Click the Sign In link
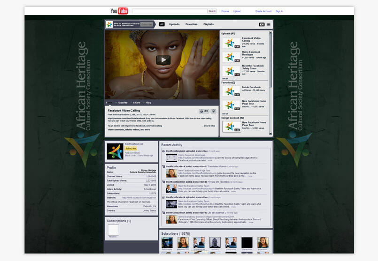378x261 pixels. (279, 11)
